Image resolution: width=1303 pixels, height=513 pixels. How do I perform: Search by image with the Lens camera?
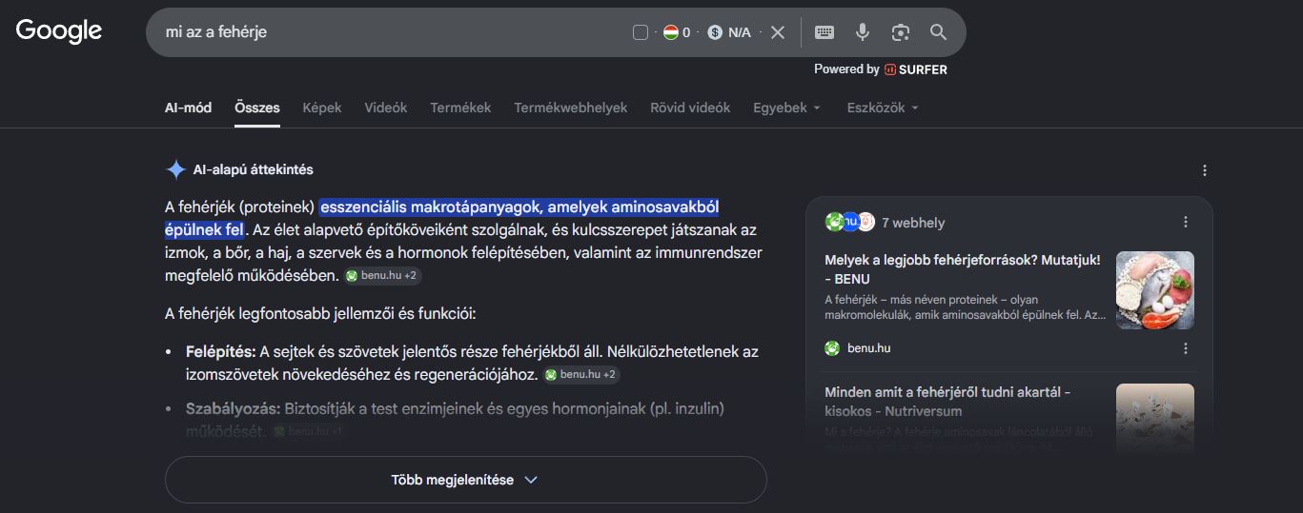pyautogui.click(x=901, y=32)
